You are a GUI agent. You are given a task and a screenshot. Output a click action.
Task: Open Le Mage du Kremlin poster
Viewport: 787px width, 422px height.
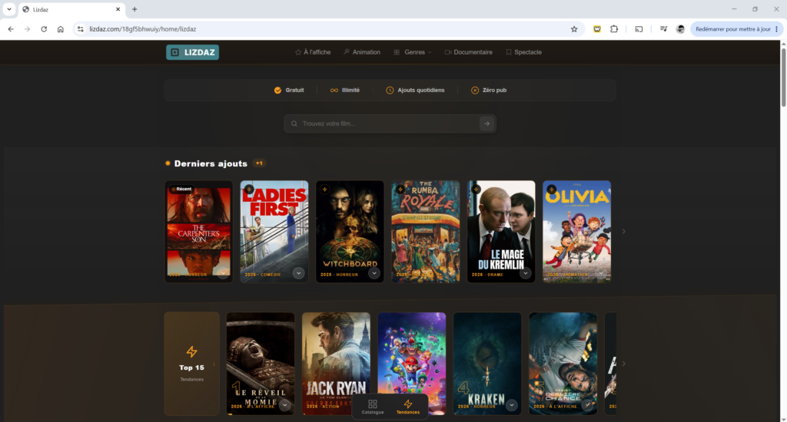point(501,232)
